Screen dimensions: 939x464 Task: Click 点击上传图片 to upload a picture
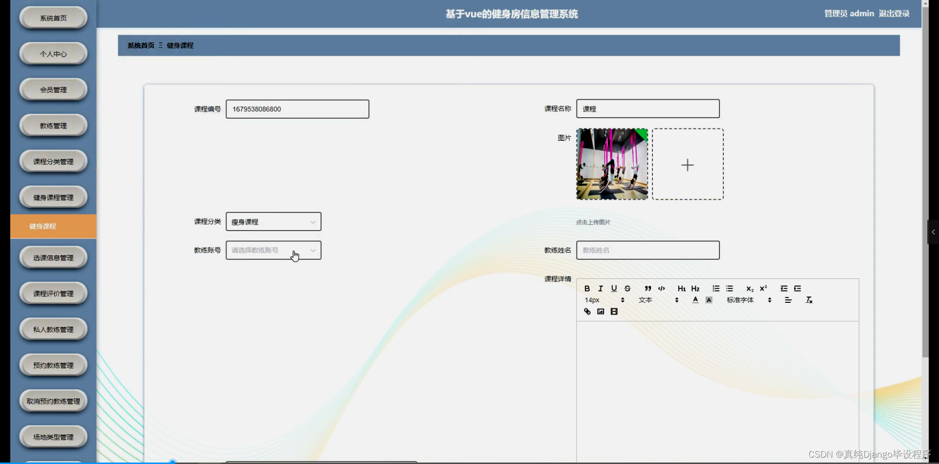tap(593, 222)
